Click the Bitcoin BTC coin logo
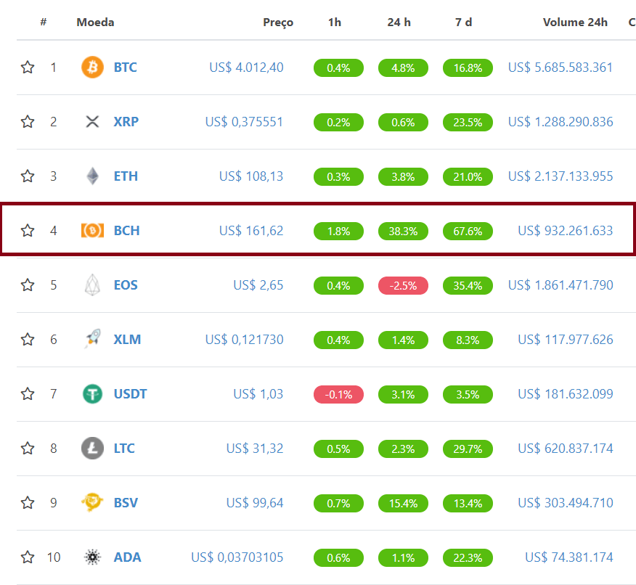This screenshot has height=585, width=636. [92, 67]
